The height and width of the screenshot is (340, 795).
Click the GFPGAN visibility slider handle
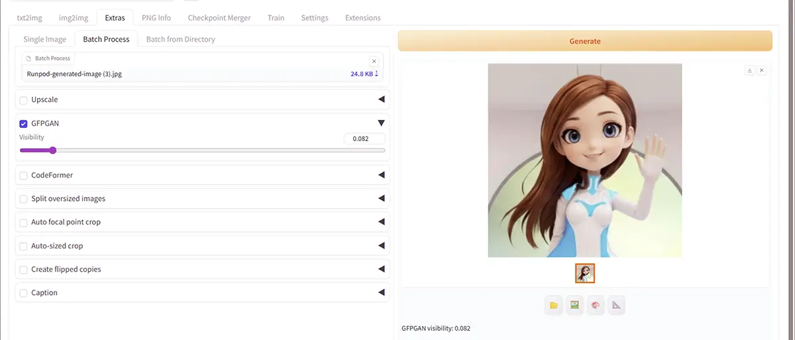pos(52,150)
